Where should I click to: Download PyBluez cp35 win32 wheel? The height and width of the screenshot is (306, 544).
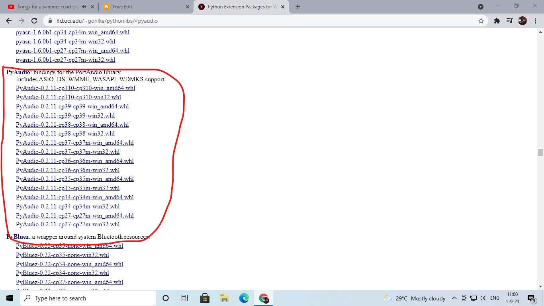[x=63, y=255]
